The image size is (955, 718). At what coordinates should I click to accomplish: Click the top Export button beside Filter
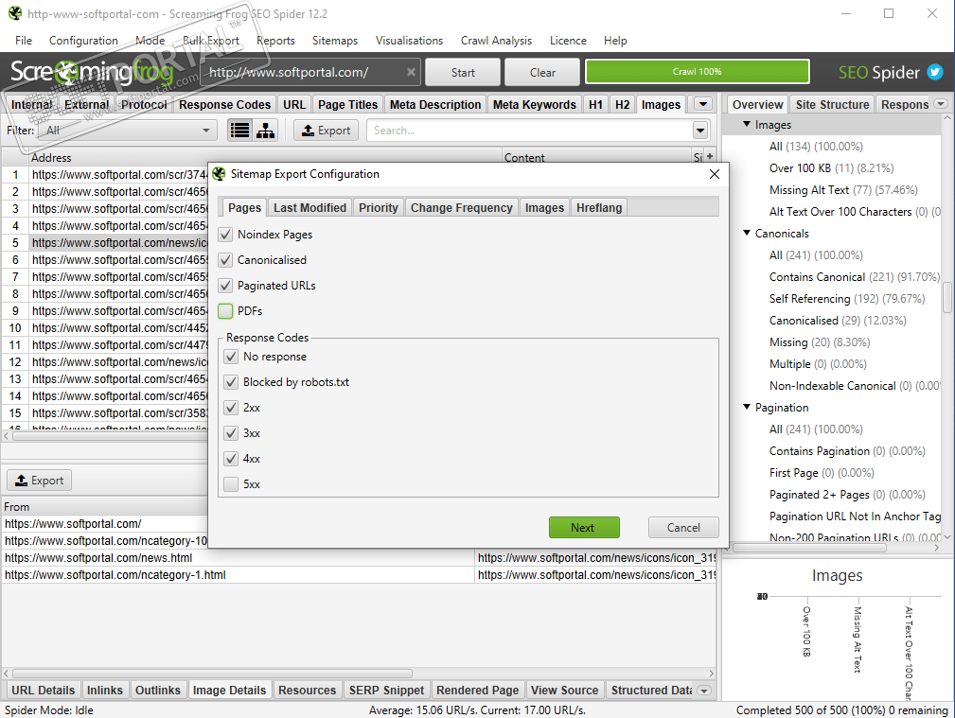(x=327, y=131)
